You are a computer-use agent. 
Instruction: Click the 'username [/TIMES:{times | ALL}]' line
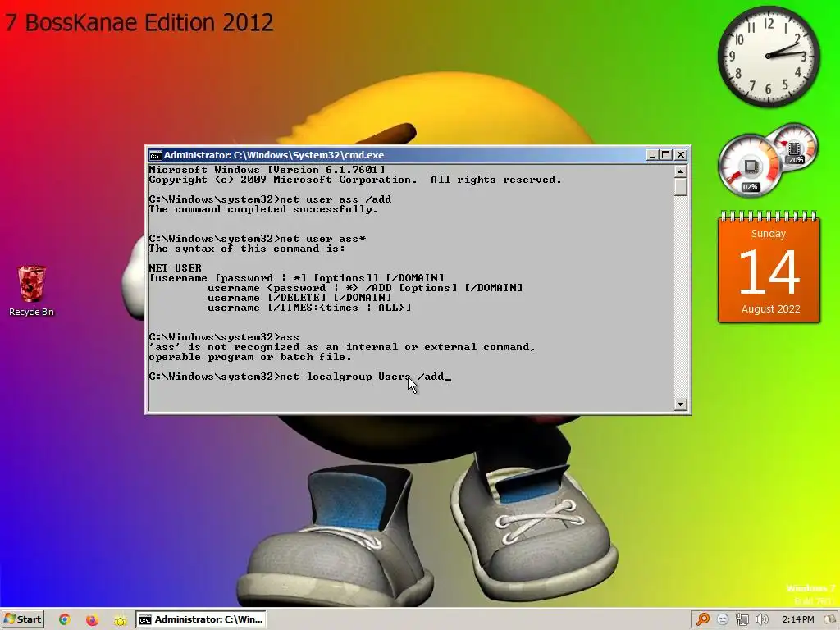(309, 308)
